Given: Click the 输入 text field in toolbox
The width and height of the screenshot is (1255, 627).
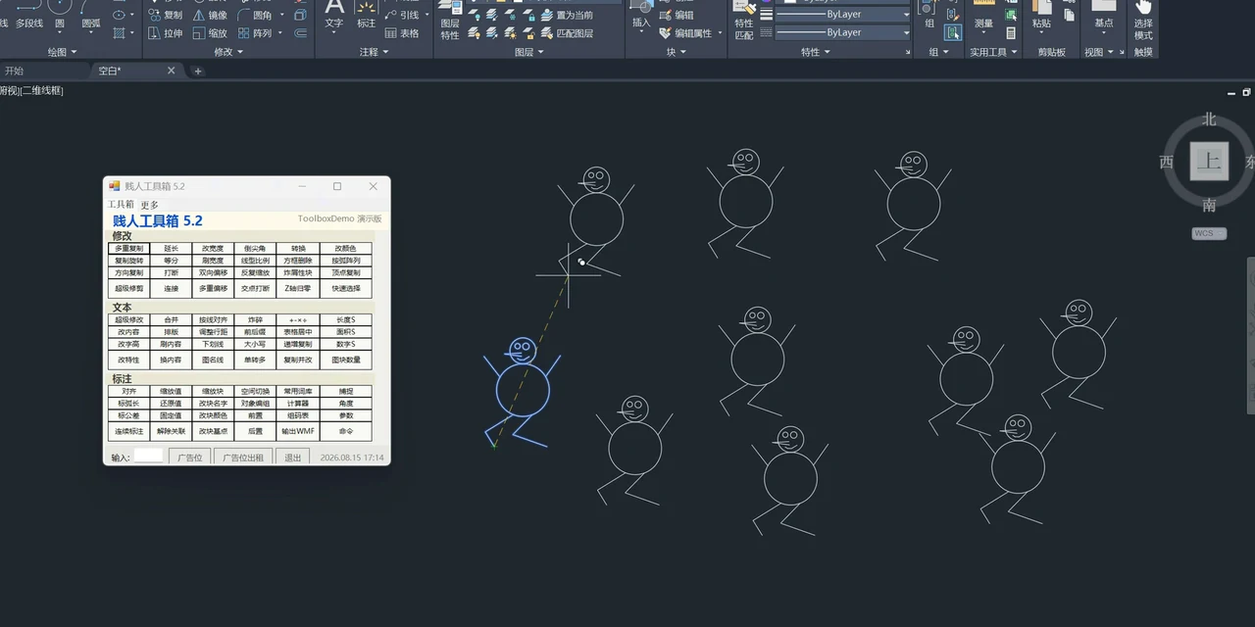Looking at the screenshot, I should [149, 456].
